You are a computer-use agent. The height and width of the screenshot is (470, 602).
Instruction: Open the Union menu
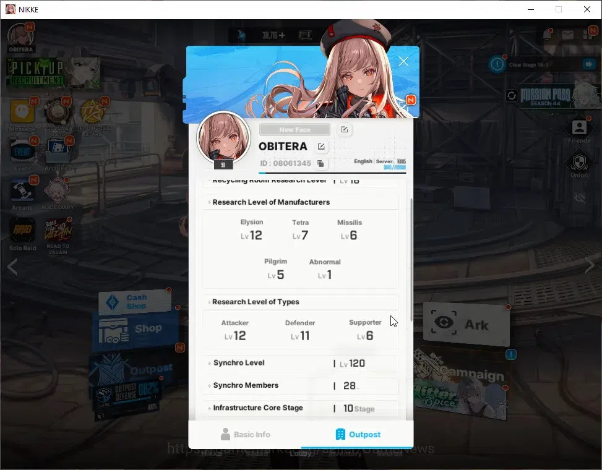(x=579, y=165)
